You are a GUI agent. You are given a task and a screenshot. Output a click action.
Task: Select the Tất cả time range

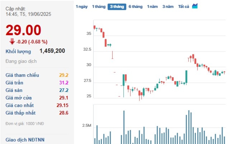pyautogui.click(x=184, y=6)
